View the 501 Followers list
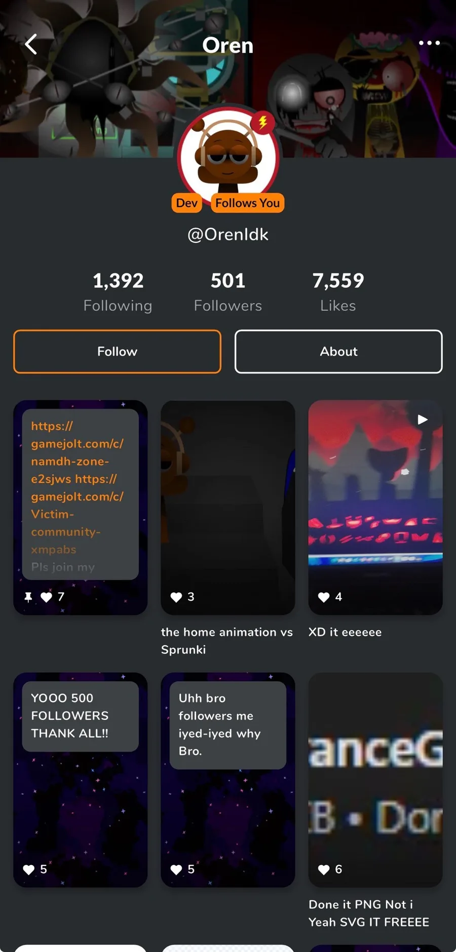 [228, 291]
